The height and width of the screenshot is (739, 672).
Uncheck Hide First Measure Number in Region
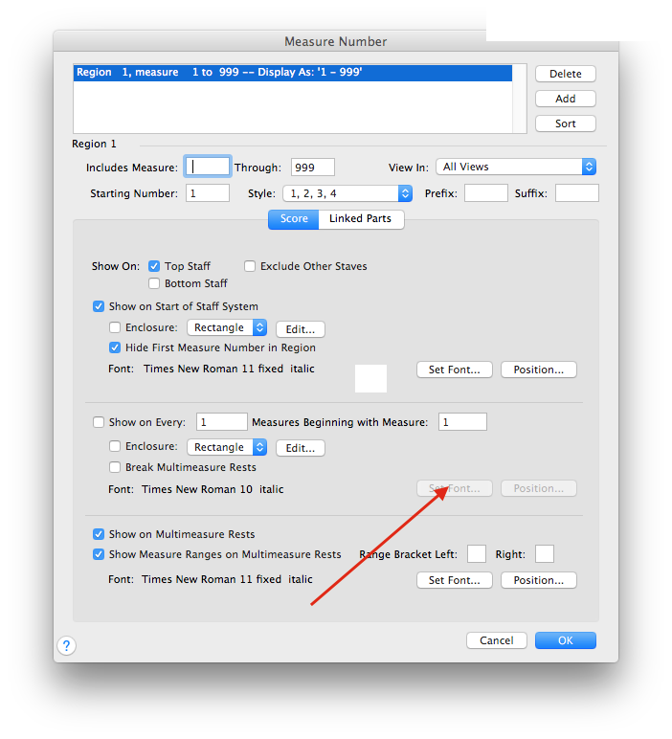point(116,347)
